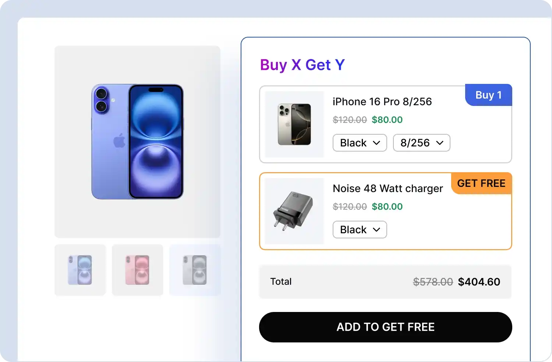
Task: Click the ADD TO GET FREE button
Action: pos(385,327)
